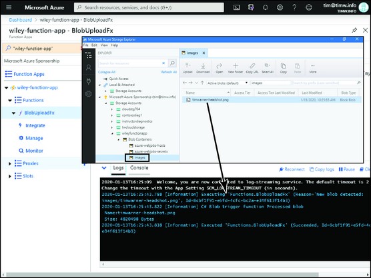Collapse the wiley-function-app tree node

[7, 88]
